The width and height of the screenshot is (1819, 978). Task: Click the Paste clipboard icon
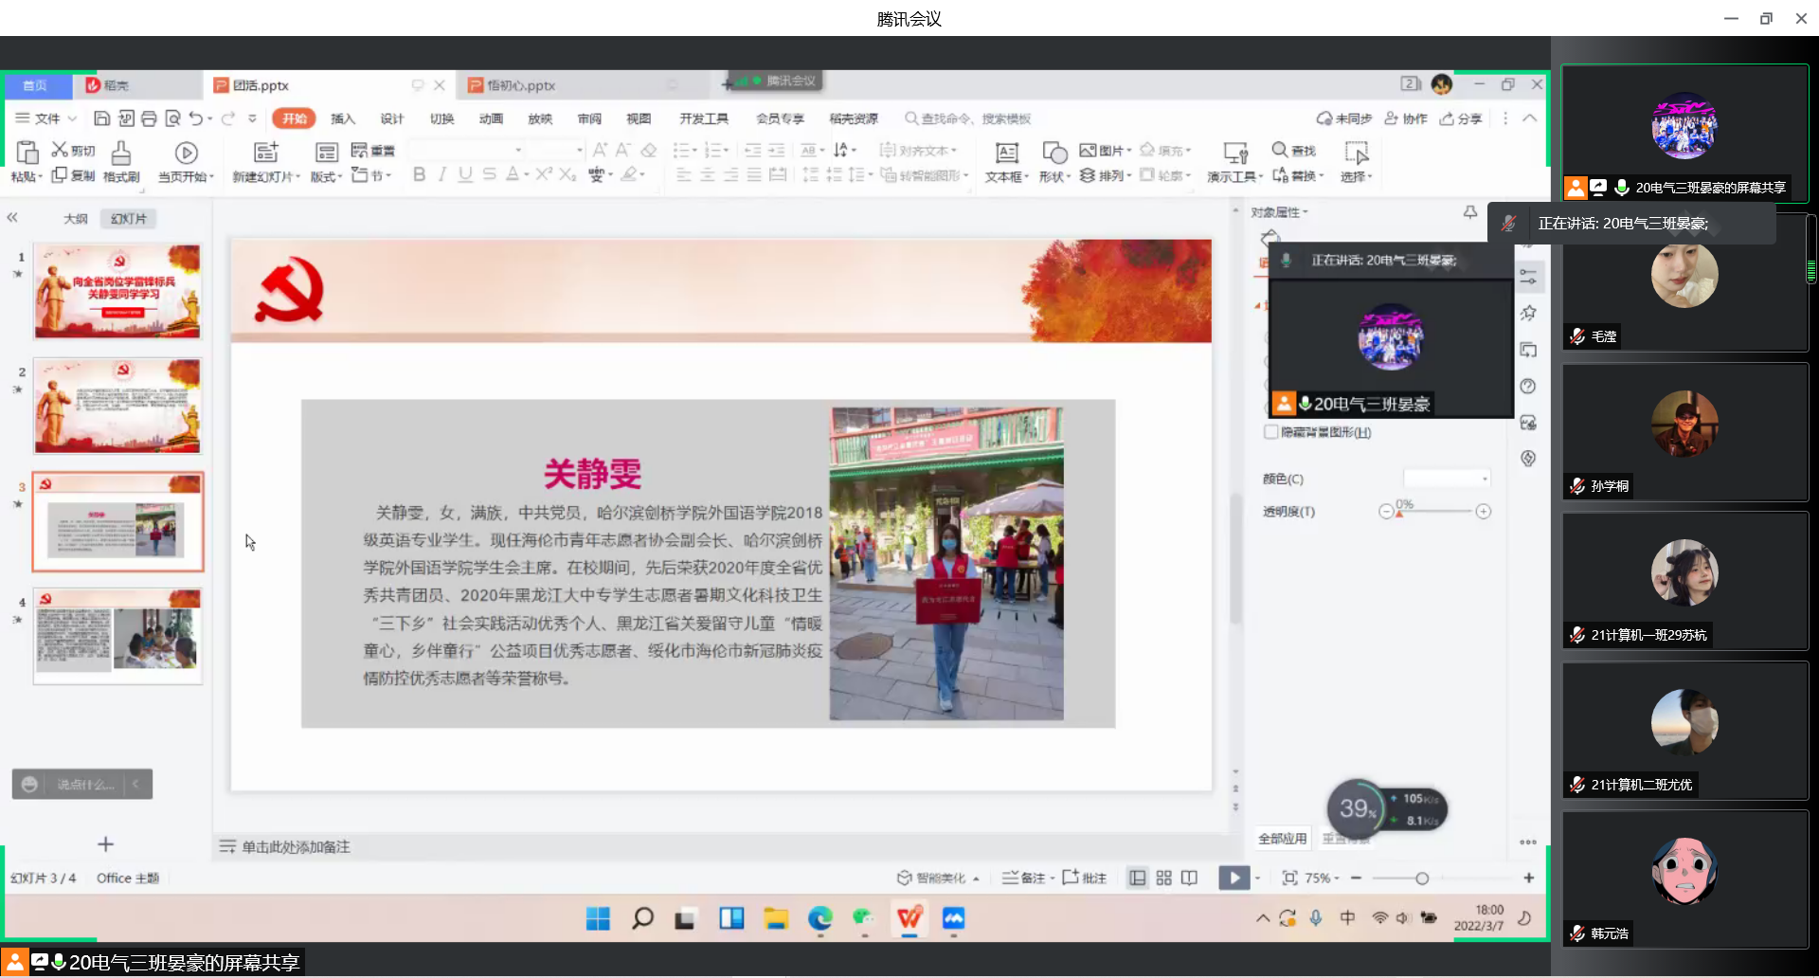(27, 153)
